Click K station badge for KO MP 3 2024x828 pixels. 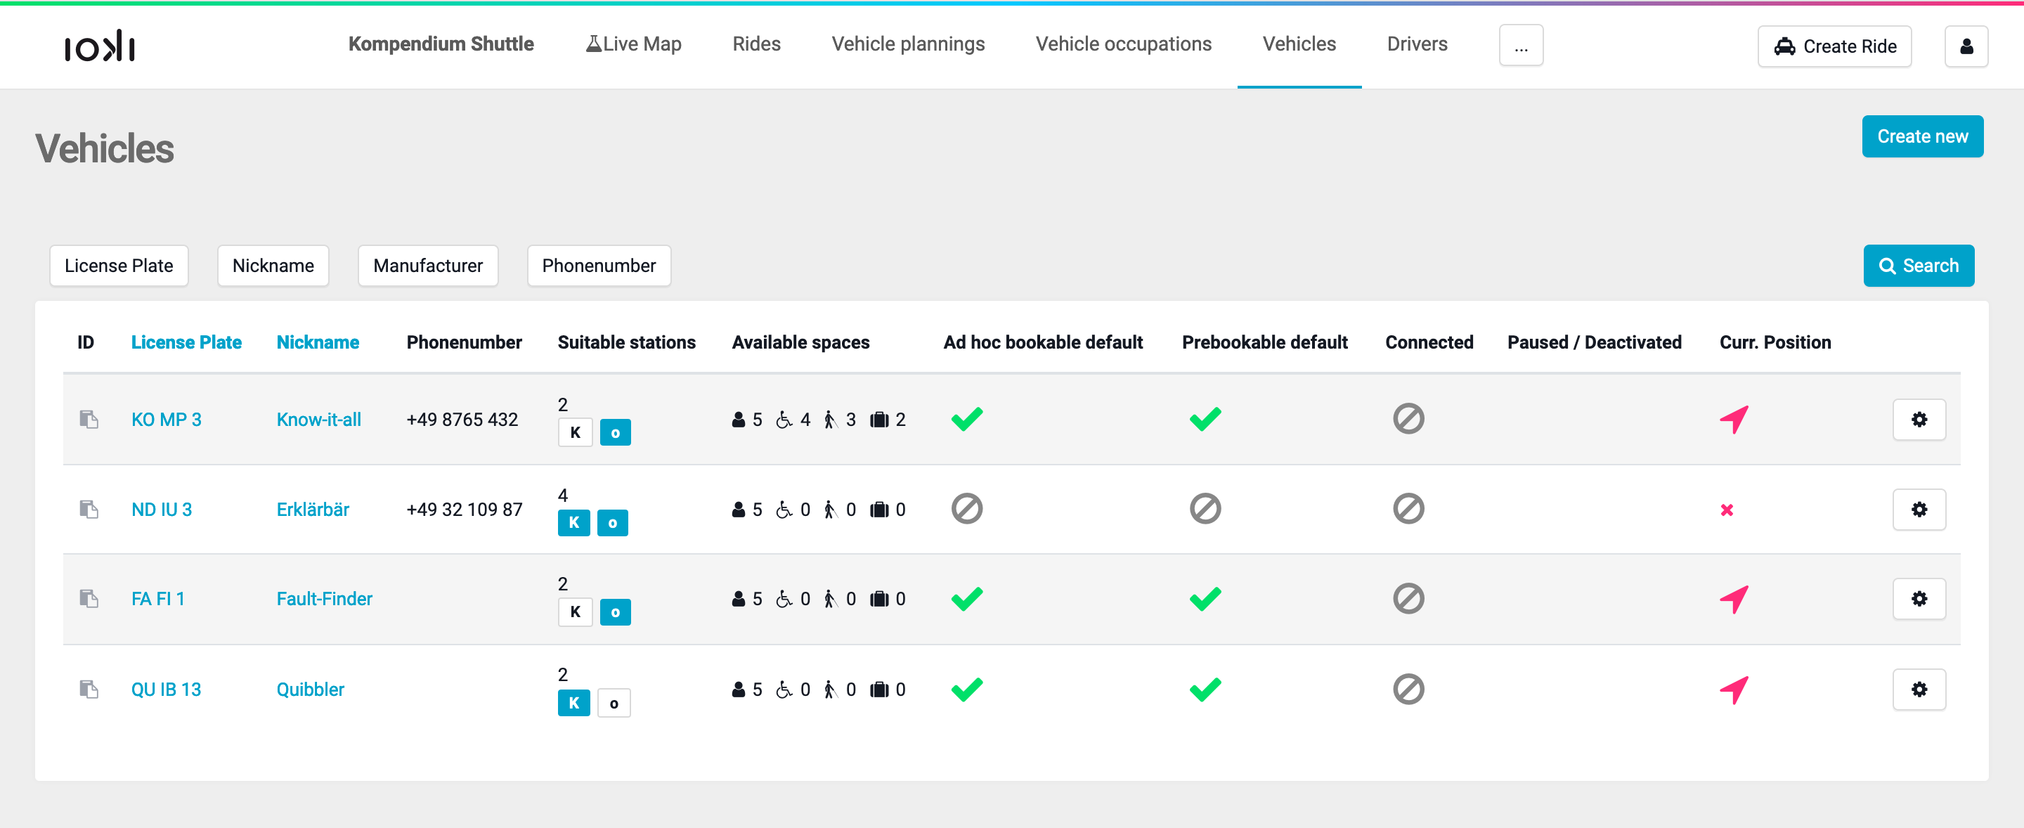point(575,432)
